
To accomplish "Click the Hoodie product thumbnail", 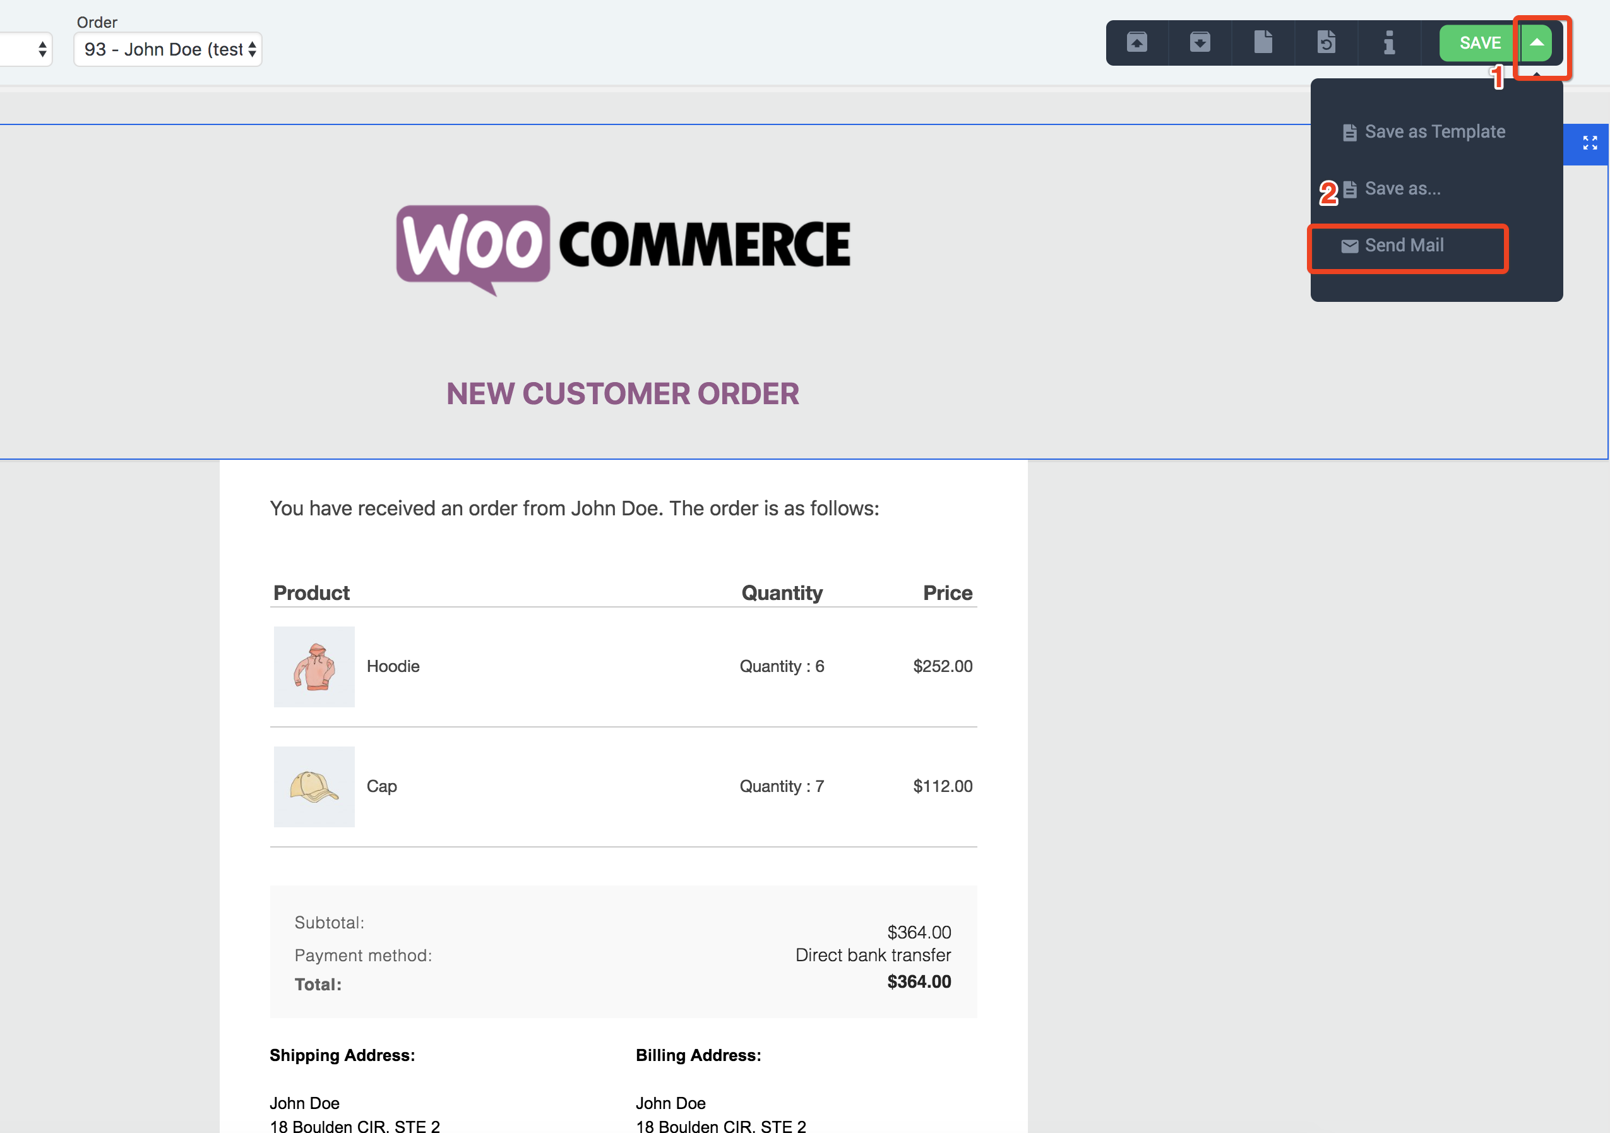I will tap(314, 666).
